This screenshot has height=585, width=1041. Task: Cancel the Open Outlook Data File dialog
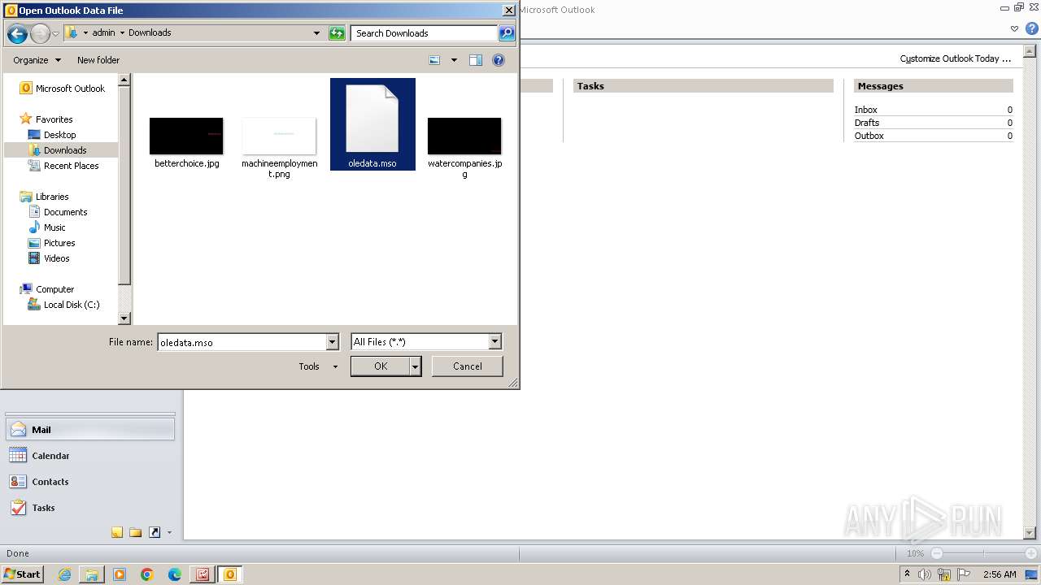(467, 366)
